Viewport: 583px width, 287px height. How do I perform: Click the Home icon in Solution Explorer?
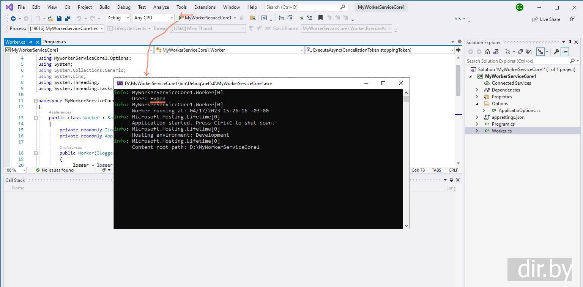[x=487, y=52]
